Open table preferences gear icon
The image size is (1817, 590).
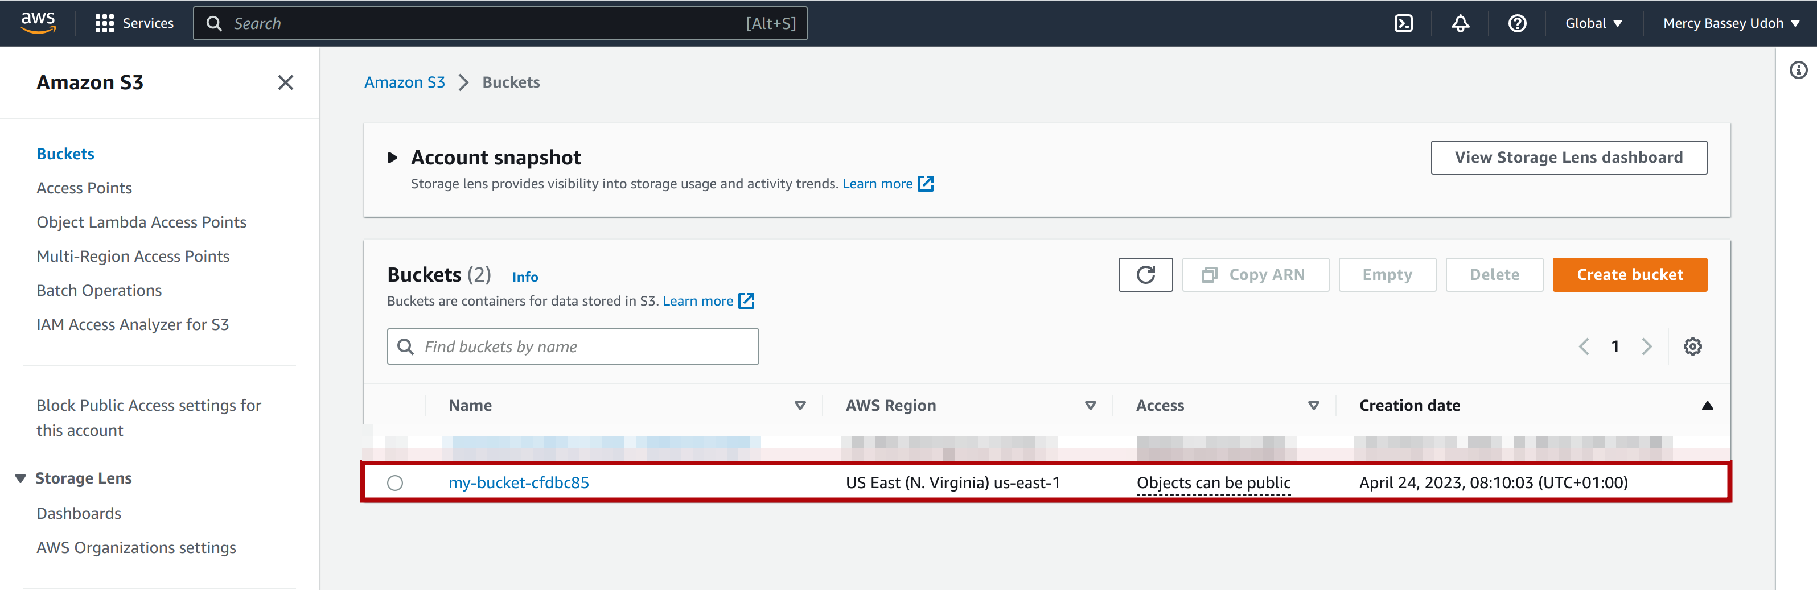(1692, 346)
